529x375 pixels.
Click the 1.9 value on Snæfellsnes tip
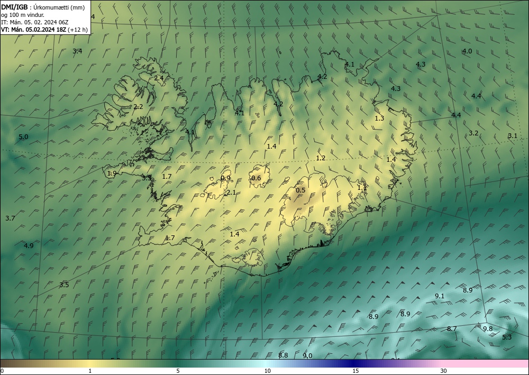point(112,173)
